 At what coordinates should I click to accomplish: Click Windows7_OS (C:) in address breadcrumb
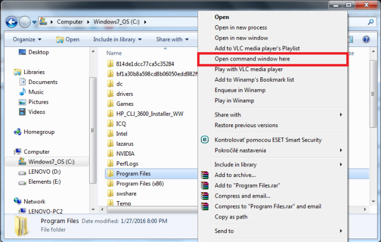tap(116, 22)
